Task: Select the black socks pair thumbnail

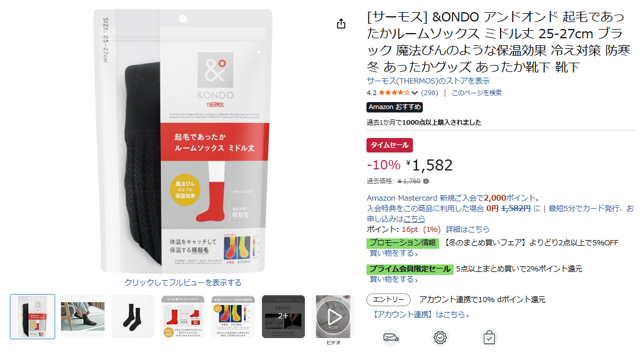Action: (133, 317)
